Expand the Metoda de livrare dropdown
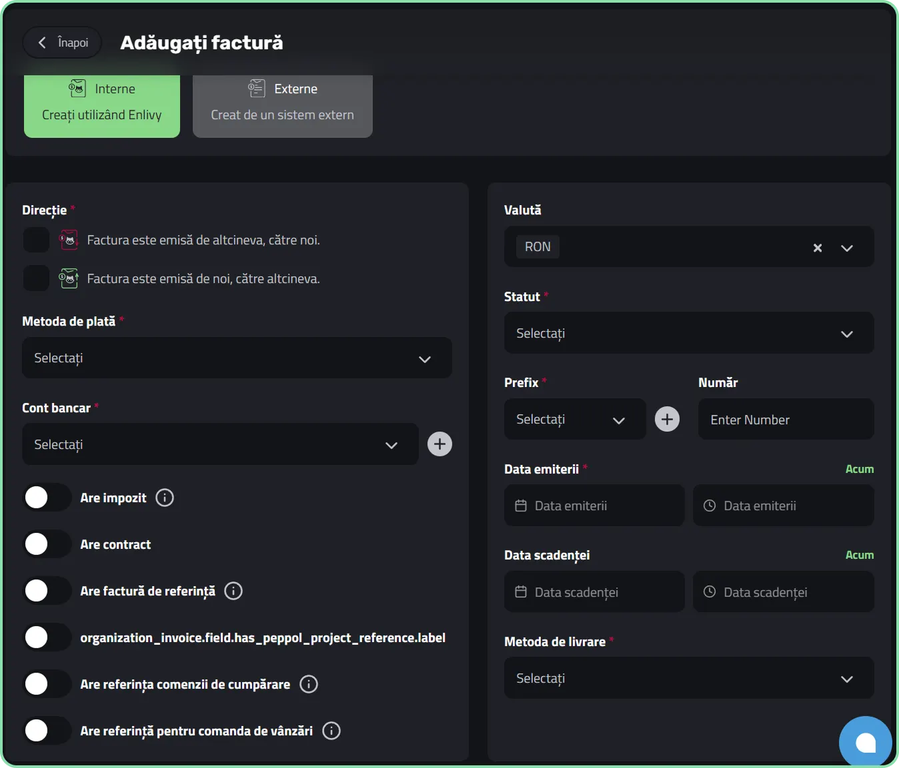The height and width of the screenshot is (768, 899). click(689, 678)
